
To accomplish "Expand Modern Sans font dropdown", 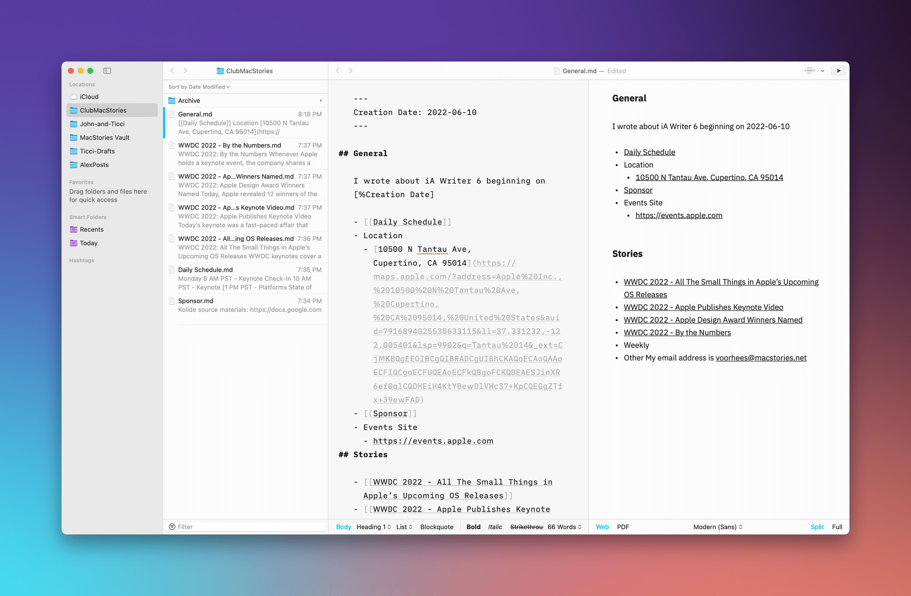I will pos(718,527).
